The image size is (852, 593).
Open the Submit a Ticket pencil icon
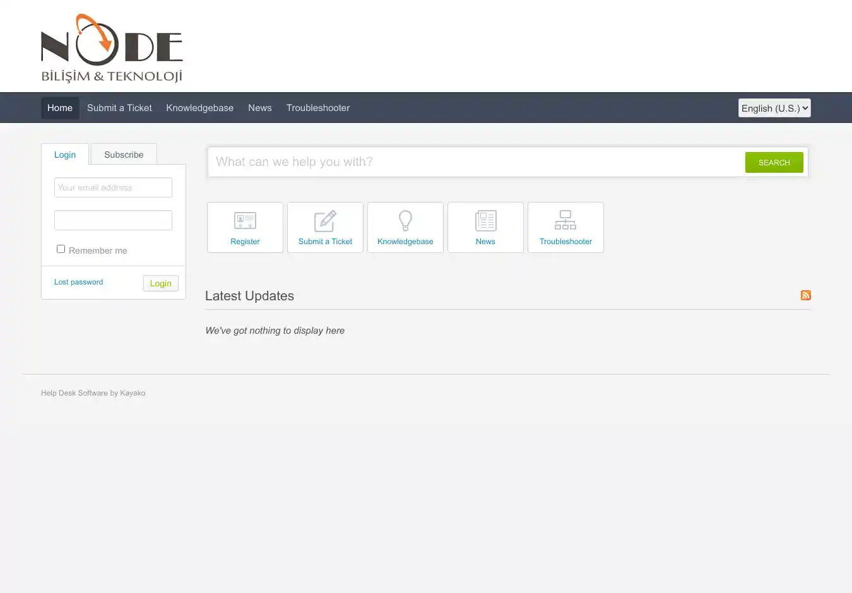tap(325, 221)
